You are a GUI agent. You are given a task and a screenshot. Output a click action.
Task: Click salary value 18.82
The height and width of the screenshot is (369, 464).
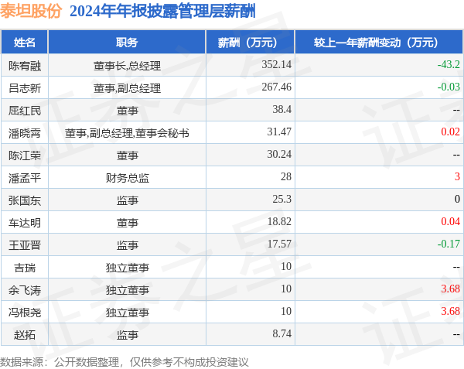[x=279, y=222]
